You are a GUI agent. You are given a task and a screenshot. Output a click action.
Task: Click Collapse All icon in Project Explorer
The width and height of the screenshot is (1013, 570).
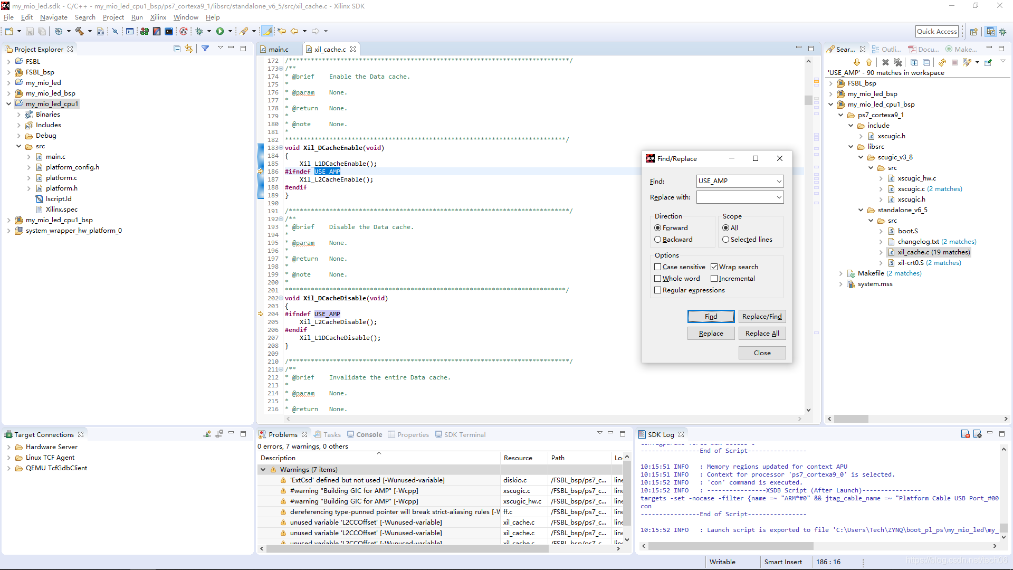pyautogui.click(x=177, y=49)
